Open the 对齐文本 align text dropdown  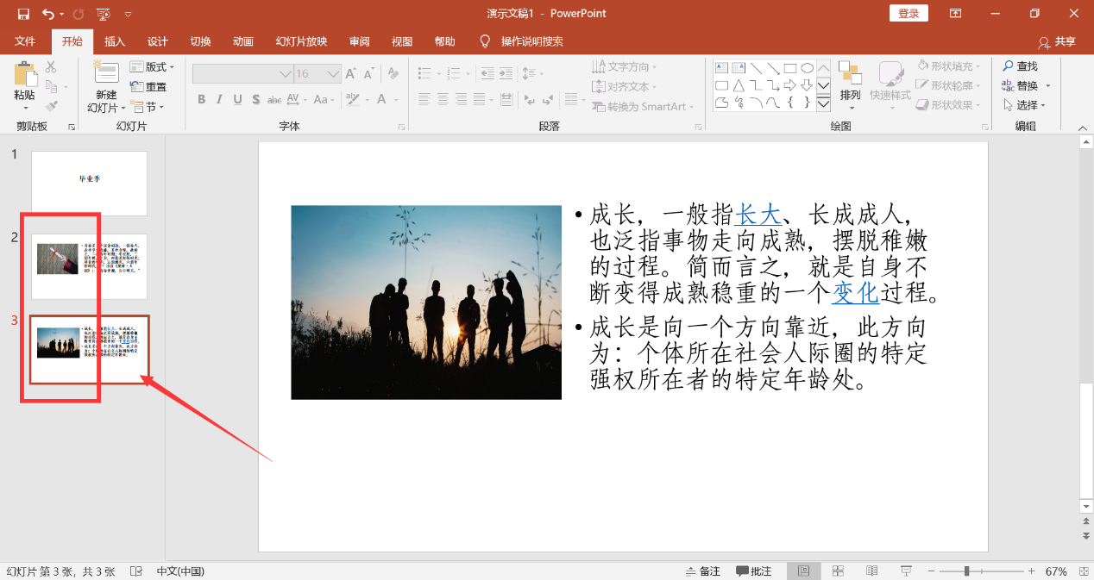pos(625,86)
